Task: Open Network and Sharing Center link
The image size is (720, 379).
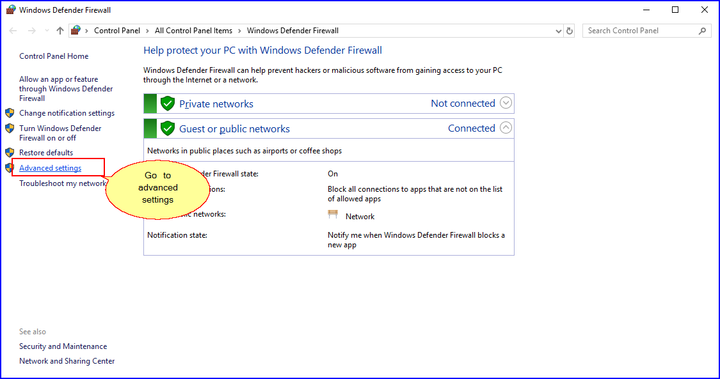Action: [67, 361]
